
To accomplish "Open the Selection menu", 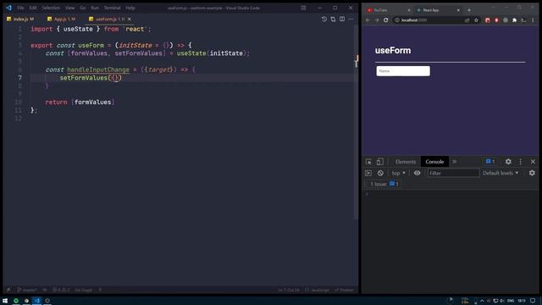I will 51,8.
